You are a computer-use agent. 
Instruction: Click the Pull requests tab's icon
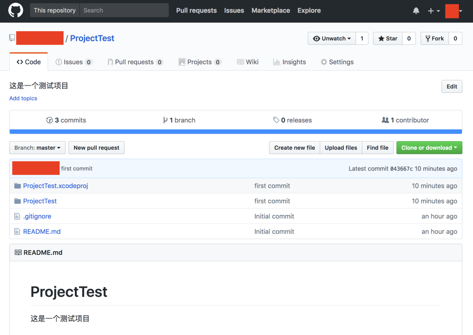tap(110, 62)
